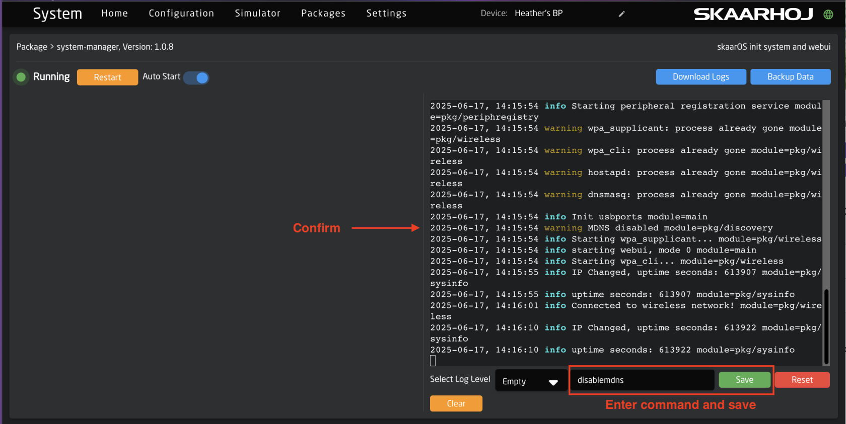Click the Package breadcrumb link
The width and height of the screenshot is (846, 424).
(x=32, y=47)
